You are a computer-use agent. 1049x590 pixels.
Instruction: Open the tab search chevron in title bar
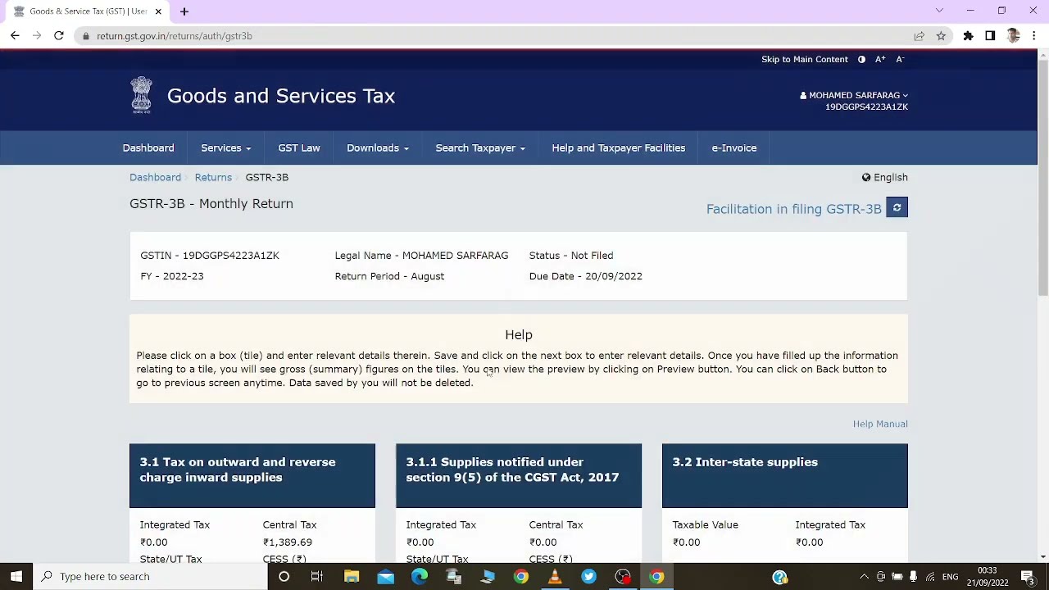tap(939, 11)
